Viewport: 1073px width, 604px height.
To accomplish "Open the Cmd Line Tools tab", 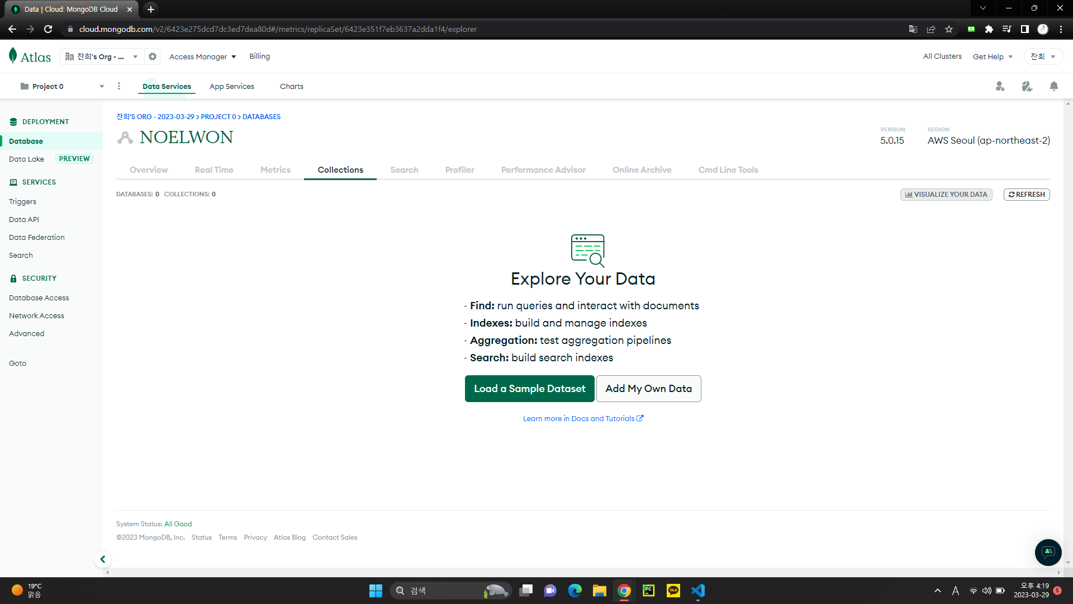I will [x=728, y=169].
